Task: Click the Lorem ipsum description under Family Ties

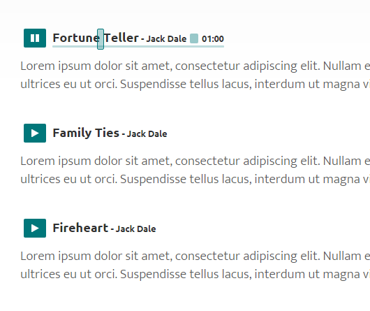Action: [x=195, y=170]
